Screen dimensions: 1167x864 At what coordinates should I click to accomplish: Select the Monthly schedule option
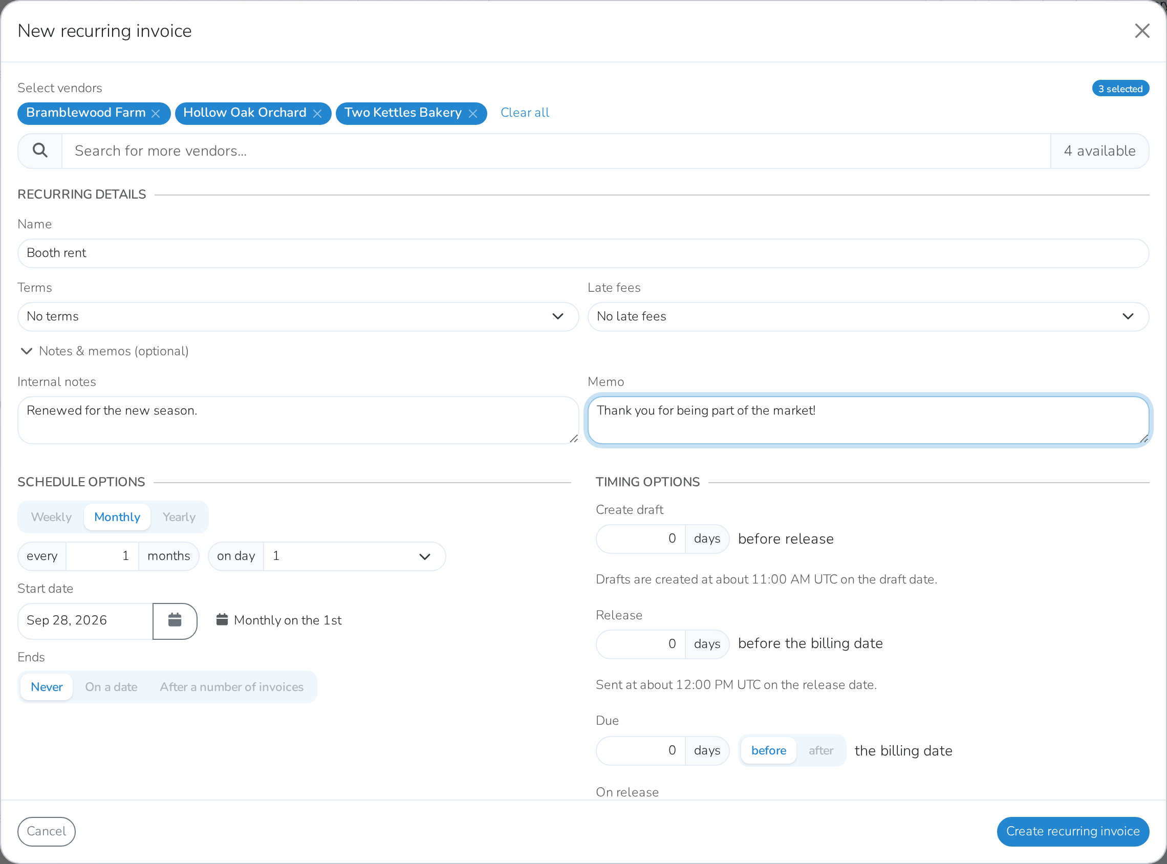pos(117,517)
